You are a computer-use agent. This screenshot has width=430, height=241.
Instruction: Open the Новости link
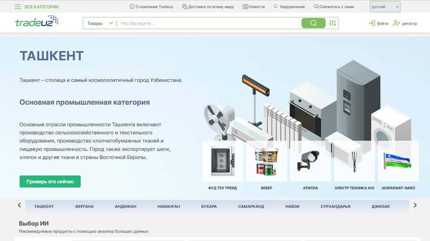pyautogui.click(x=253, y=7)
